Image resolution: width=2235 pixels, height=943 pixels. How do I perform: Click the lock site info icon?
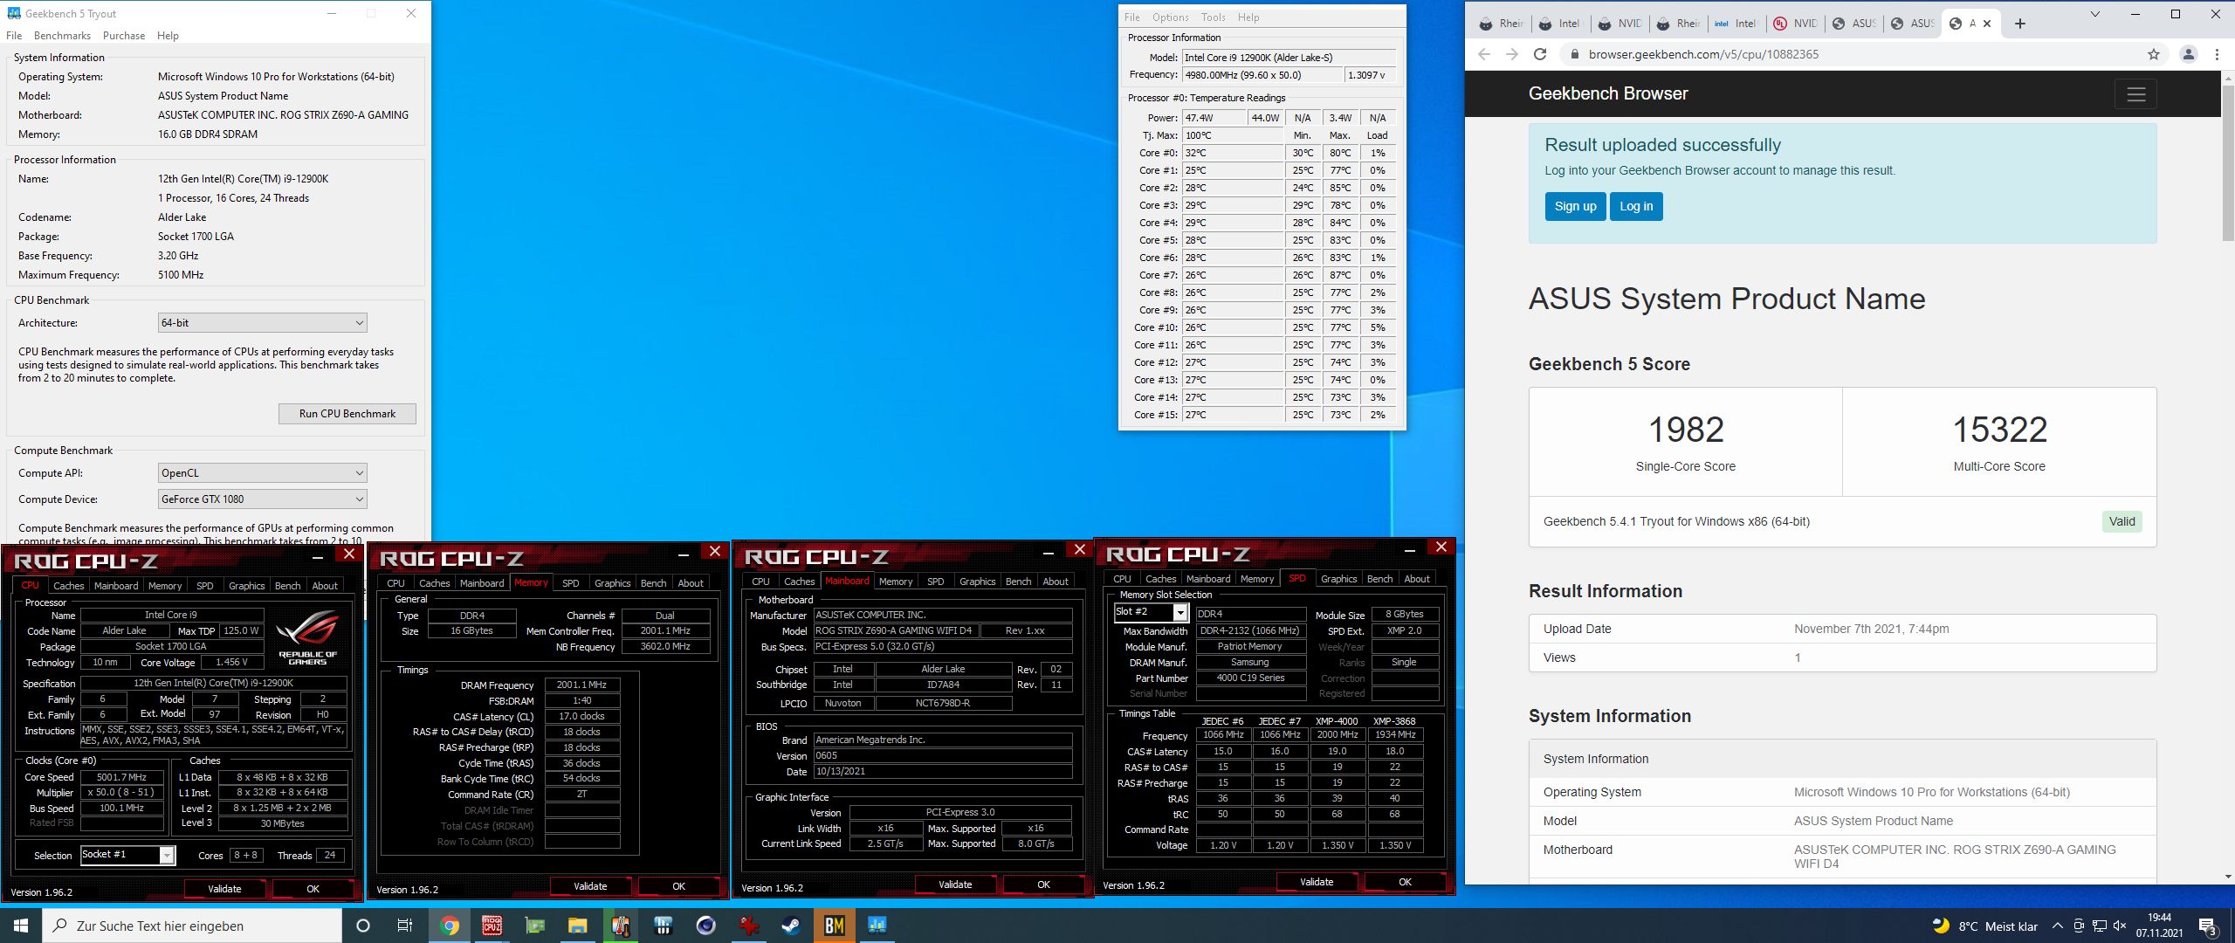[x=1574, y=54]
